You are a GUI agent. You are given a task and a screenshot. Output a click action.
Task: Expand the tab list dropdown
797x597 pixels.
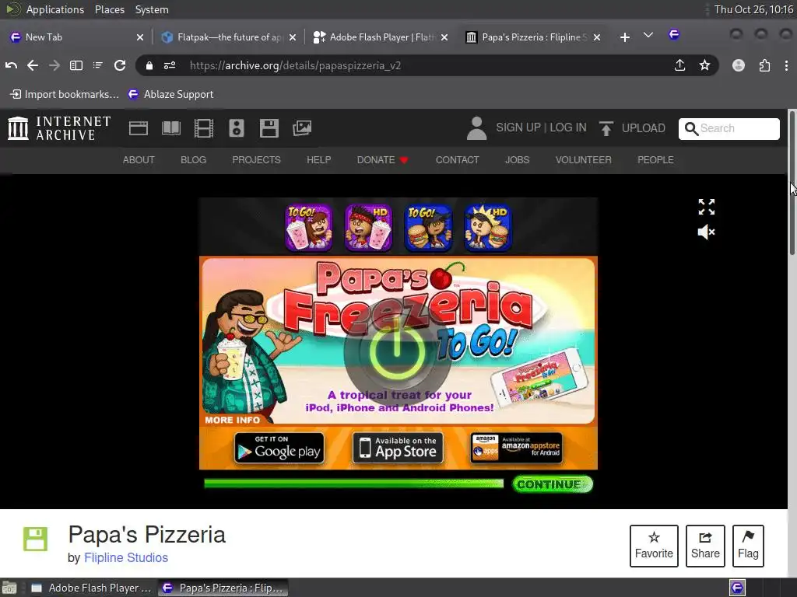648,35
